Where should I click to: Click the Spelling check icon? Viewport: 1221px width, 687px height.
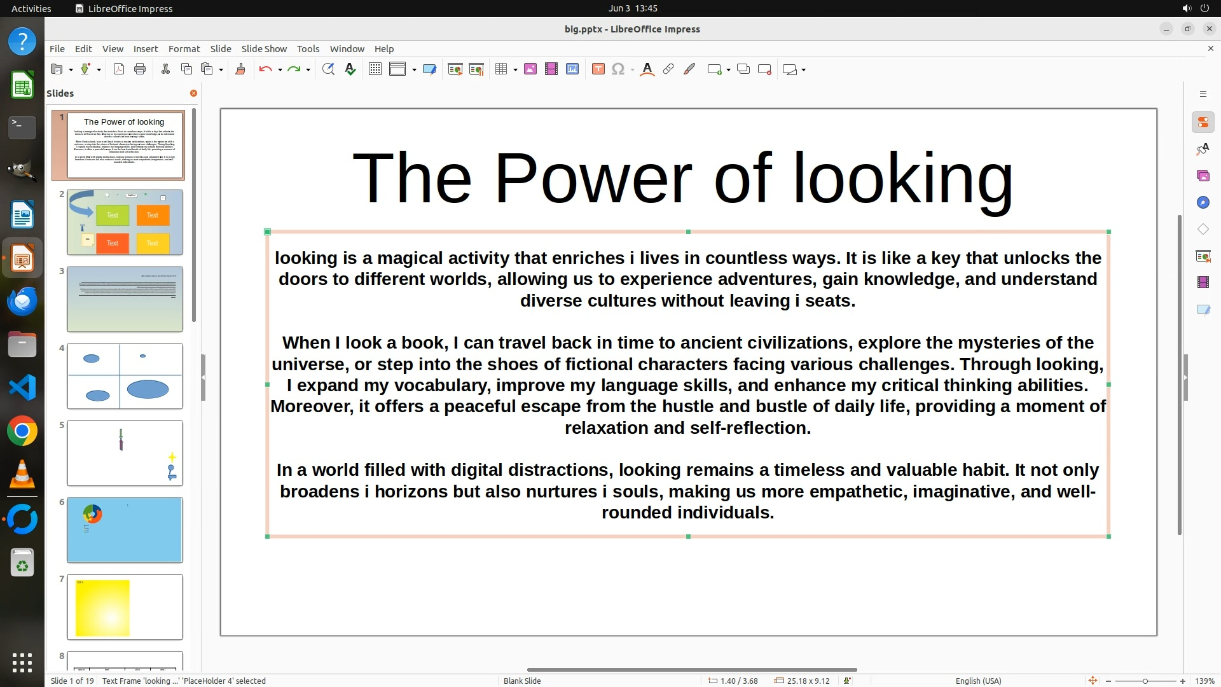350,69
